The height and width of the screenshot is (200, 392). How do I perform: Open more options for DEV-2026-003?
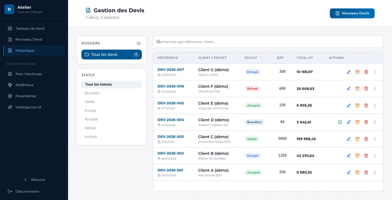tap(375, 139)
